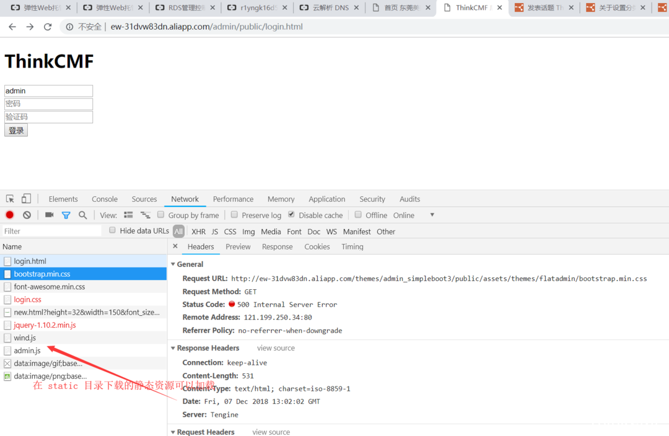Show the request Cookies tab
This screenshot has width=669, height=436.
317,246
